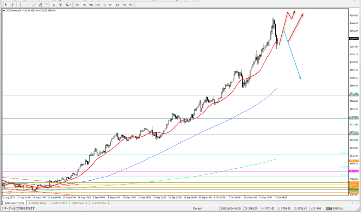Choose the trendline drawing tool

click(x=34, y=5)
